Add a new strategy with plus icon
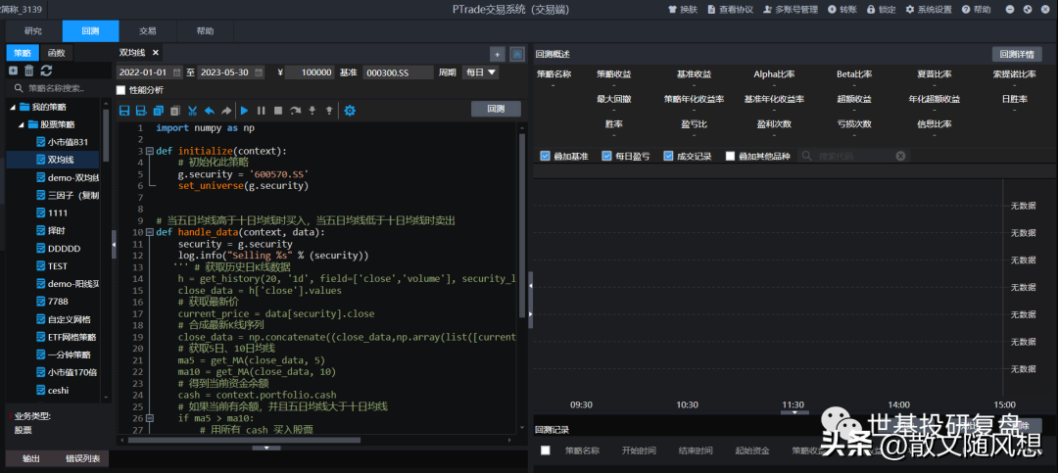The image size is (1058, 473). [x=13, y=71]
